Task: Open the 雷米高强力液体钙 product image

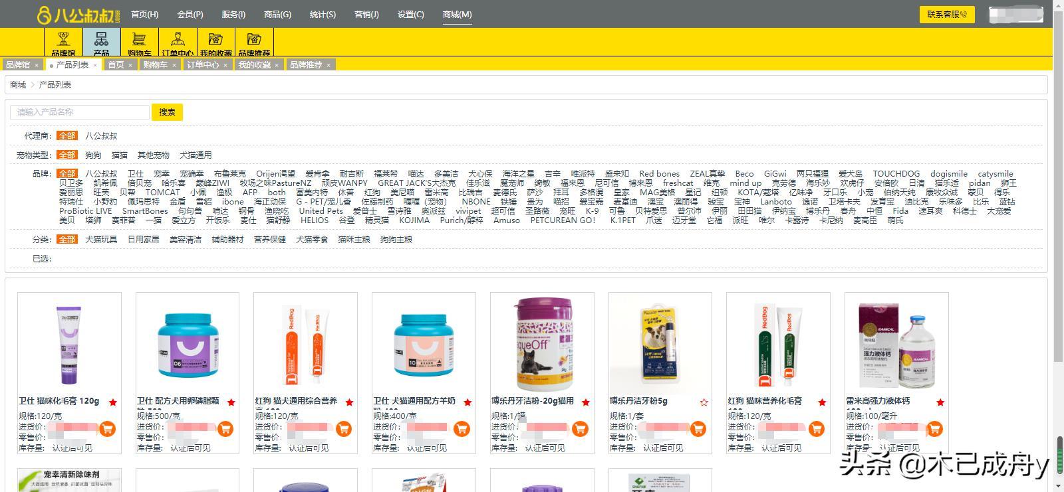Action: (x=896, y=345)
